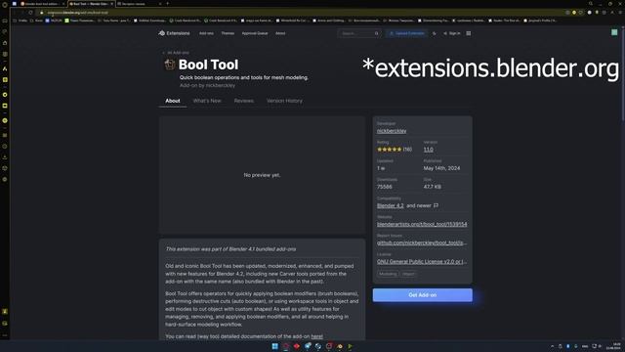Click the Get Add-on button
The height and width of the screenshot is (352, 625).
pos(423,295)
